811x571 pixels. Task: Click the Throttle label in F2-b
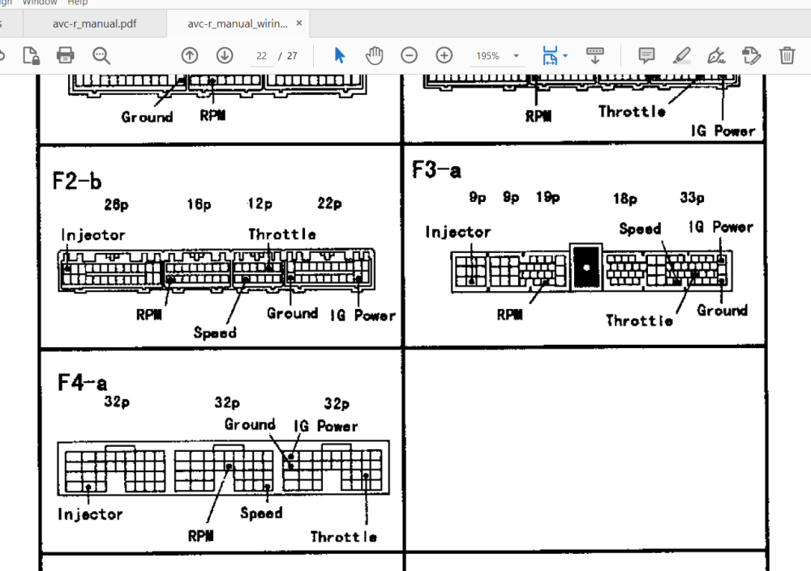coord(282,234)
